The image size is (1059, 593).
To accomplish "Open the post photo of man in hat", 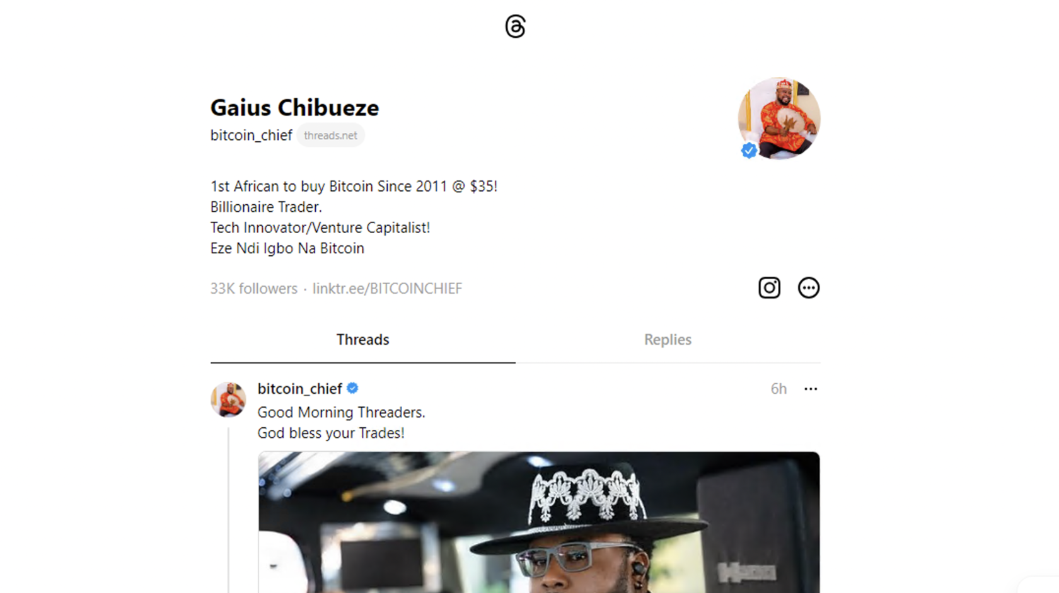I will 539,522.
